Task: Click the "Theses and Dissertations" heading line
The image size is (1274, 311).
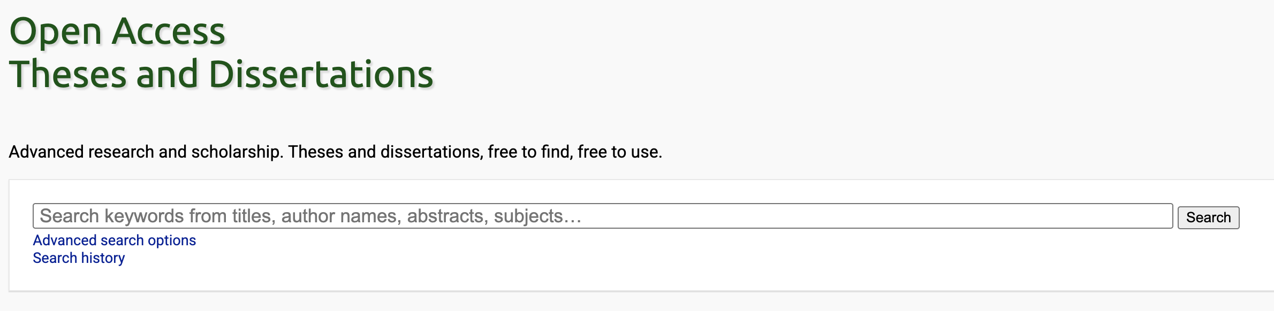Action: (221, 74)
